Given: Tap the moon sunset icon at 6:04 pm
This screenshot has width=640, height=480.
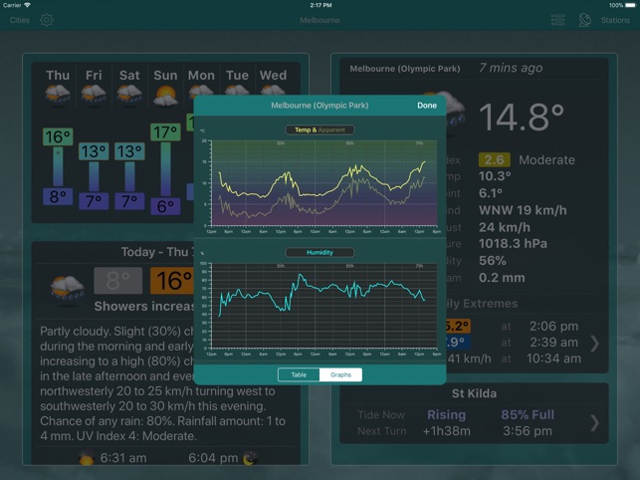Looking at the screenshot, I should tap(250, 458).
